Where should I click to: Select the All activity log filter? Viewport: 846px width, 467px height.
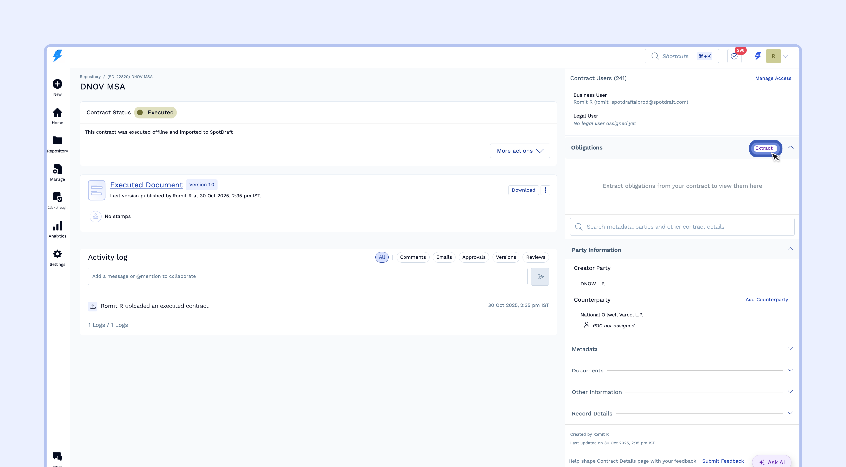pos(382,257)
